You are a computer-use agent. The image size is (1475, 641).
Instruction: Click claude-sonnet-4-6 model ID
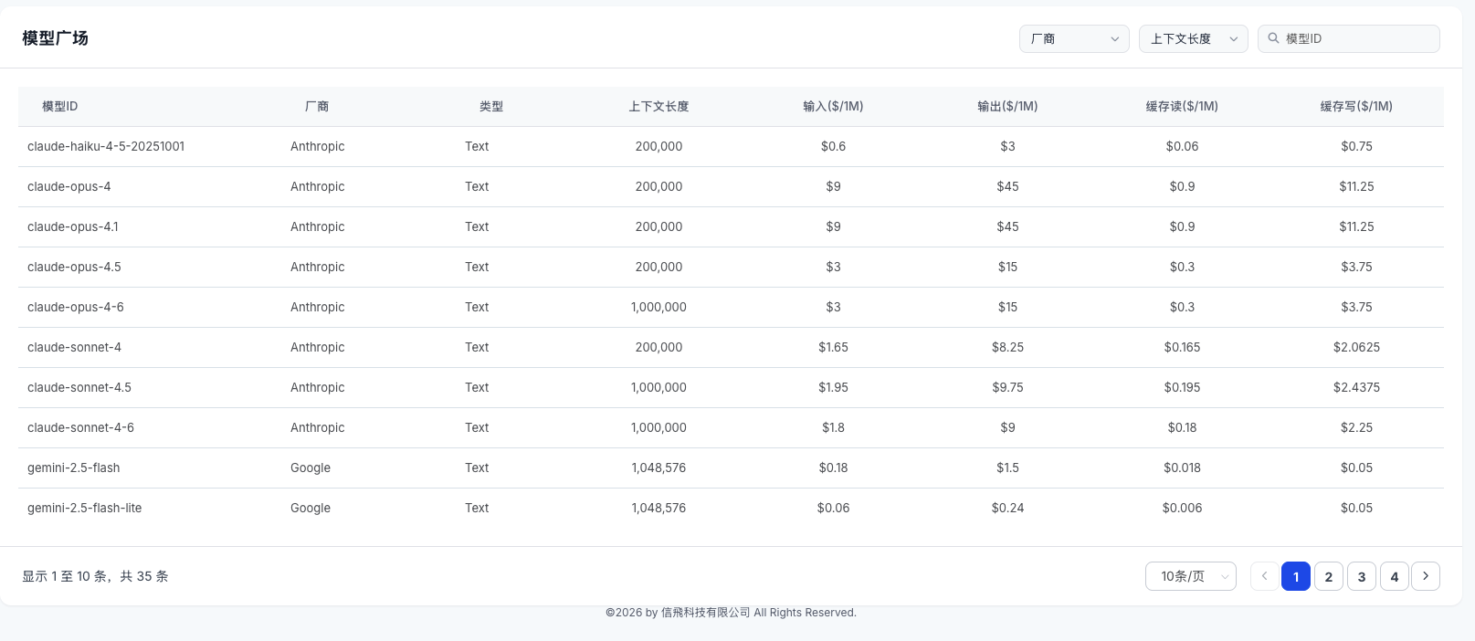click(80, 427)
